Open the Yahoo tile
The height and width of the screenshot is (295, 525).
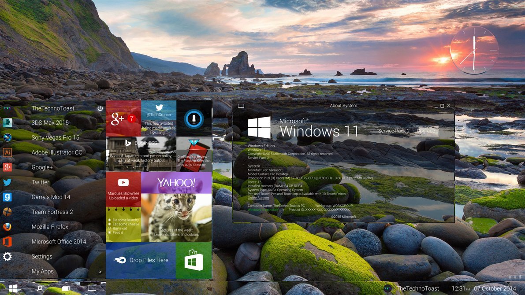click(176, 183)
